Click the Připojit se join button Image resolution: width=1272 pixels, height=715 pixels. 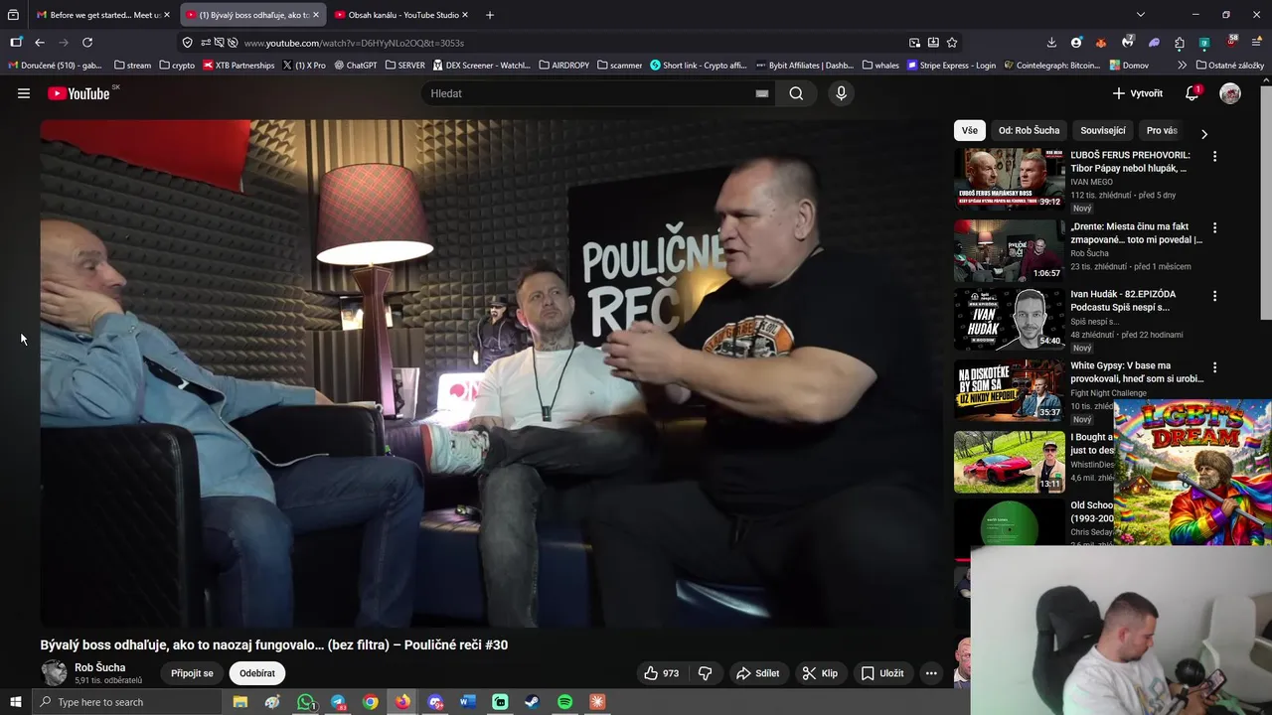(192, 673)
